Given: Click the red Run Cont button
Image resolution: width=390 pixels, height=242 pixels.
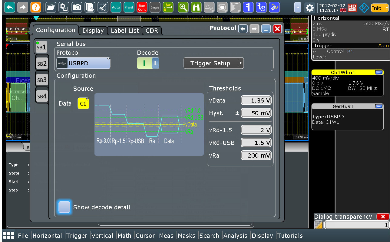Looking at the screenshot, I should (x=142, y=7).
